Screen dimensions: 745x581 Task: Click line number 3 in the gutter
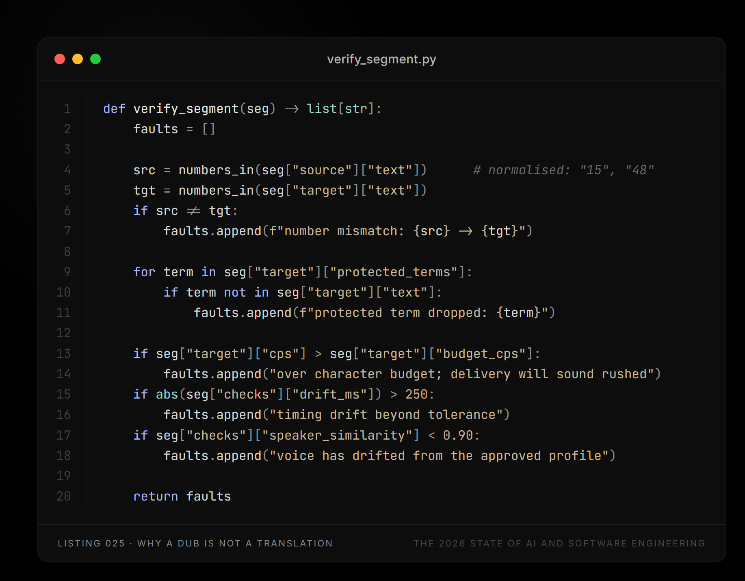(67, 150)
